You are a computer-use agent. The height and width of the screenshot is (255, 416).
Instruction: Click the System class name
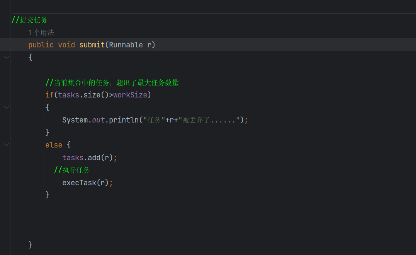point(75,120)
